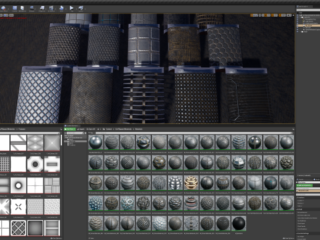Viewport: 320px width, 240px height.
Task: Click the Materials breadcrumb path item
Action: pyautogui.click(x=139, y=129)
